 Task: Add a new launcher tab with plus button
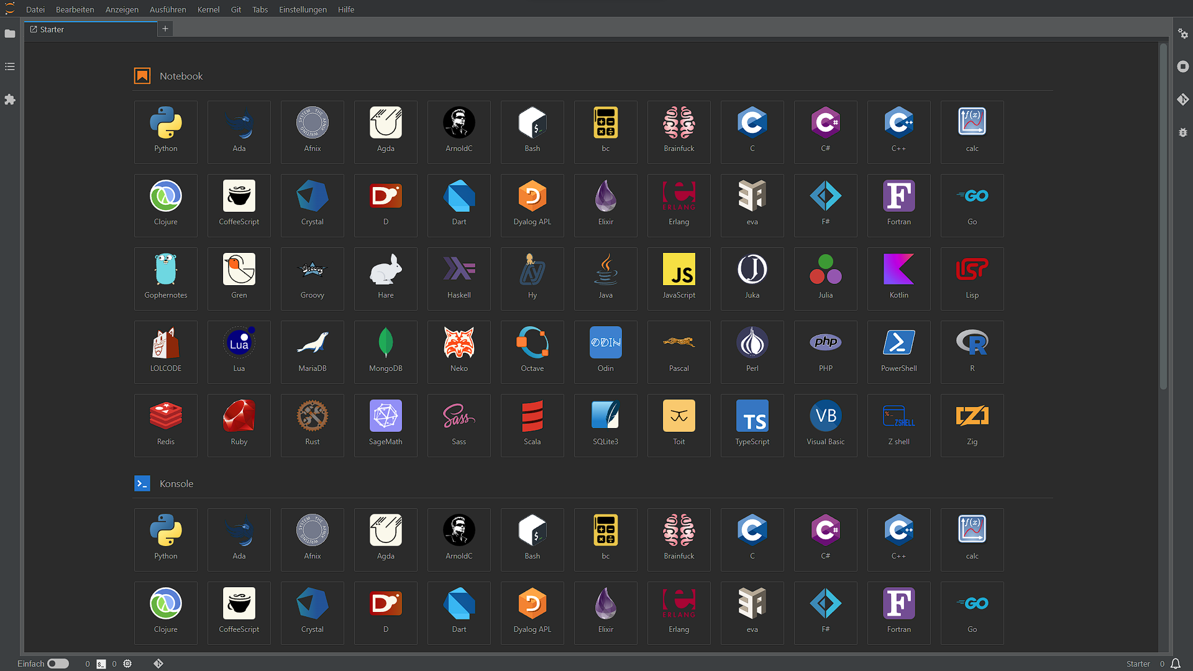[x=165, y=29]
